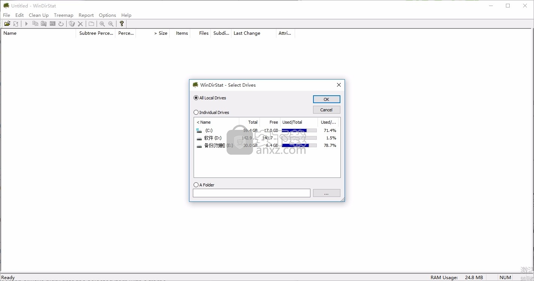
Task: Select the 备份[勿删] (E:) drive name
Action: [219, 145]
